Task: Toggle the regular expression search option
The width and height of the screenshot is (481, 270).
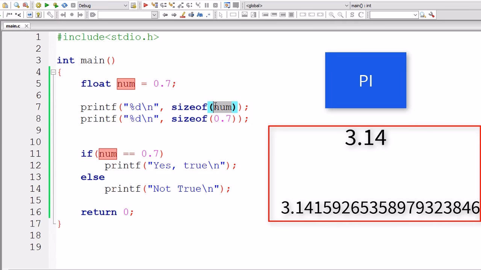Action: [209, 15]
